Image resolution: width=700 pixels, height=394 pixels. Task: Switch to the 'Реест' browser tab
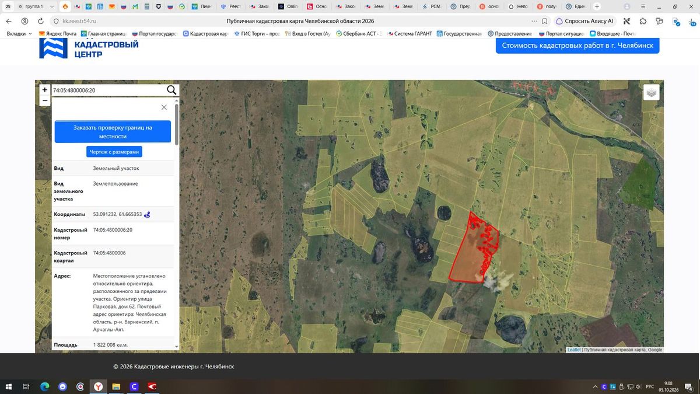232,6
